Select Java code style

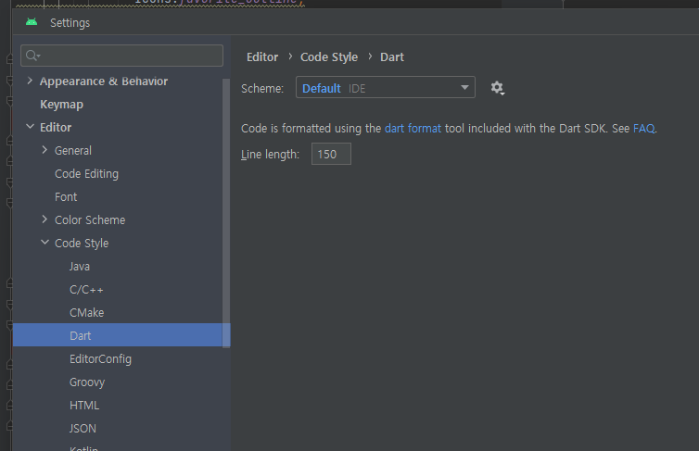click(x=80, y=266)
